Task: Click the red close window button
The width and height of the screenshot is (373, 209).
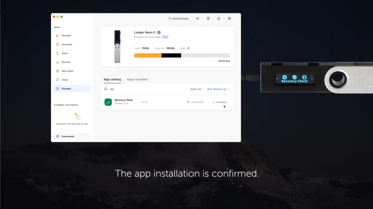Action: point(54,17)
